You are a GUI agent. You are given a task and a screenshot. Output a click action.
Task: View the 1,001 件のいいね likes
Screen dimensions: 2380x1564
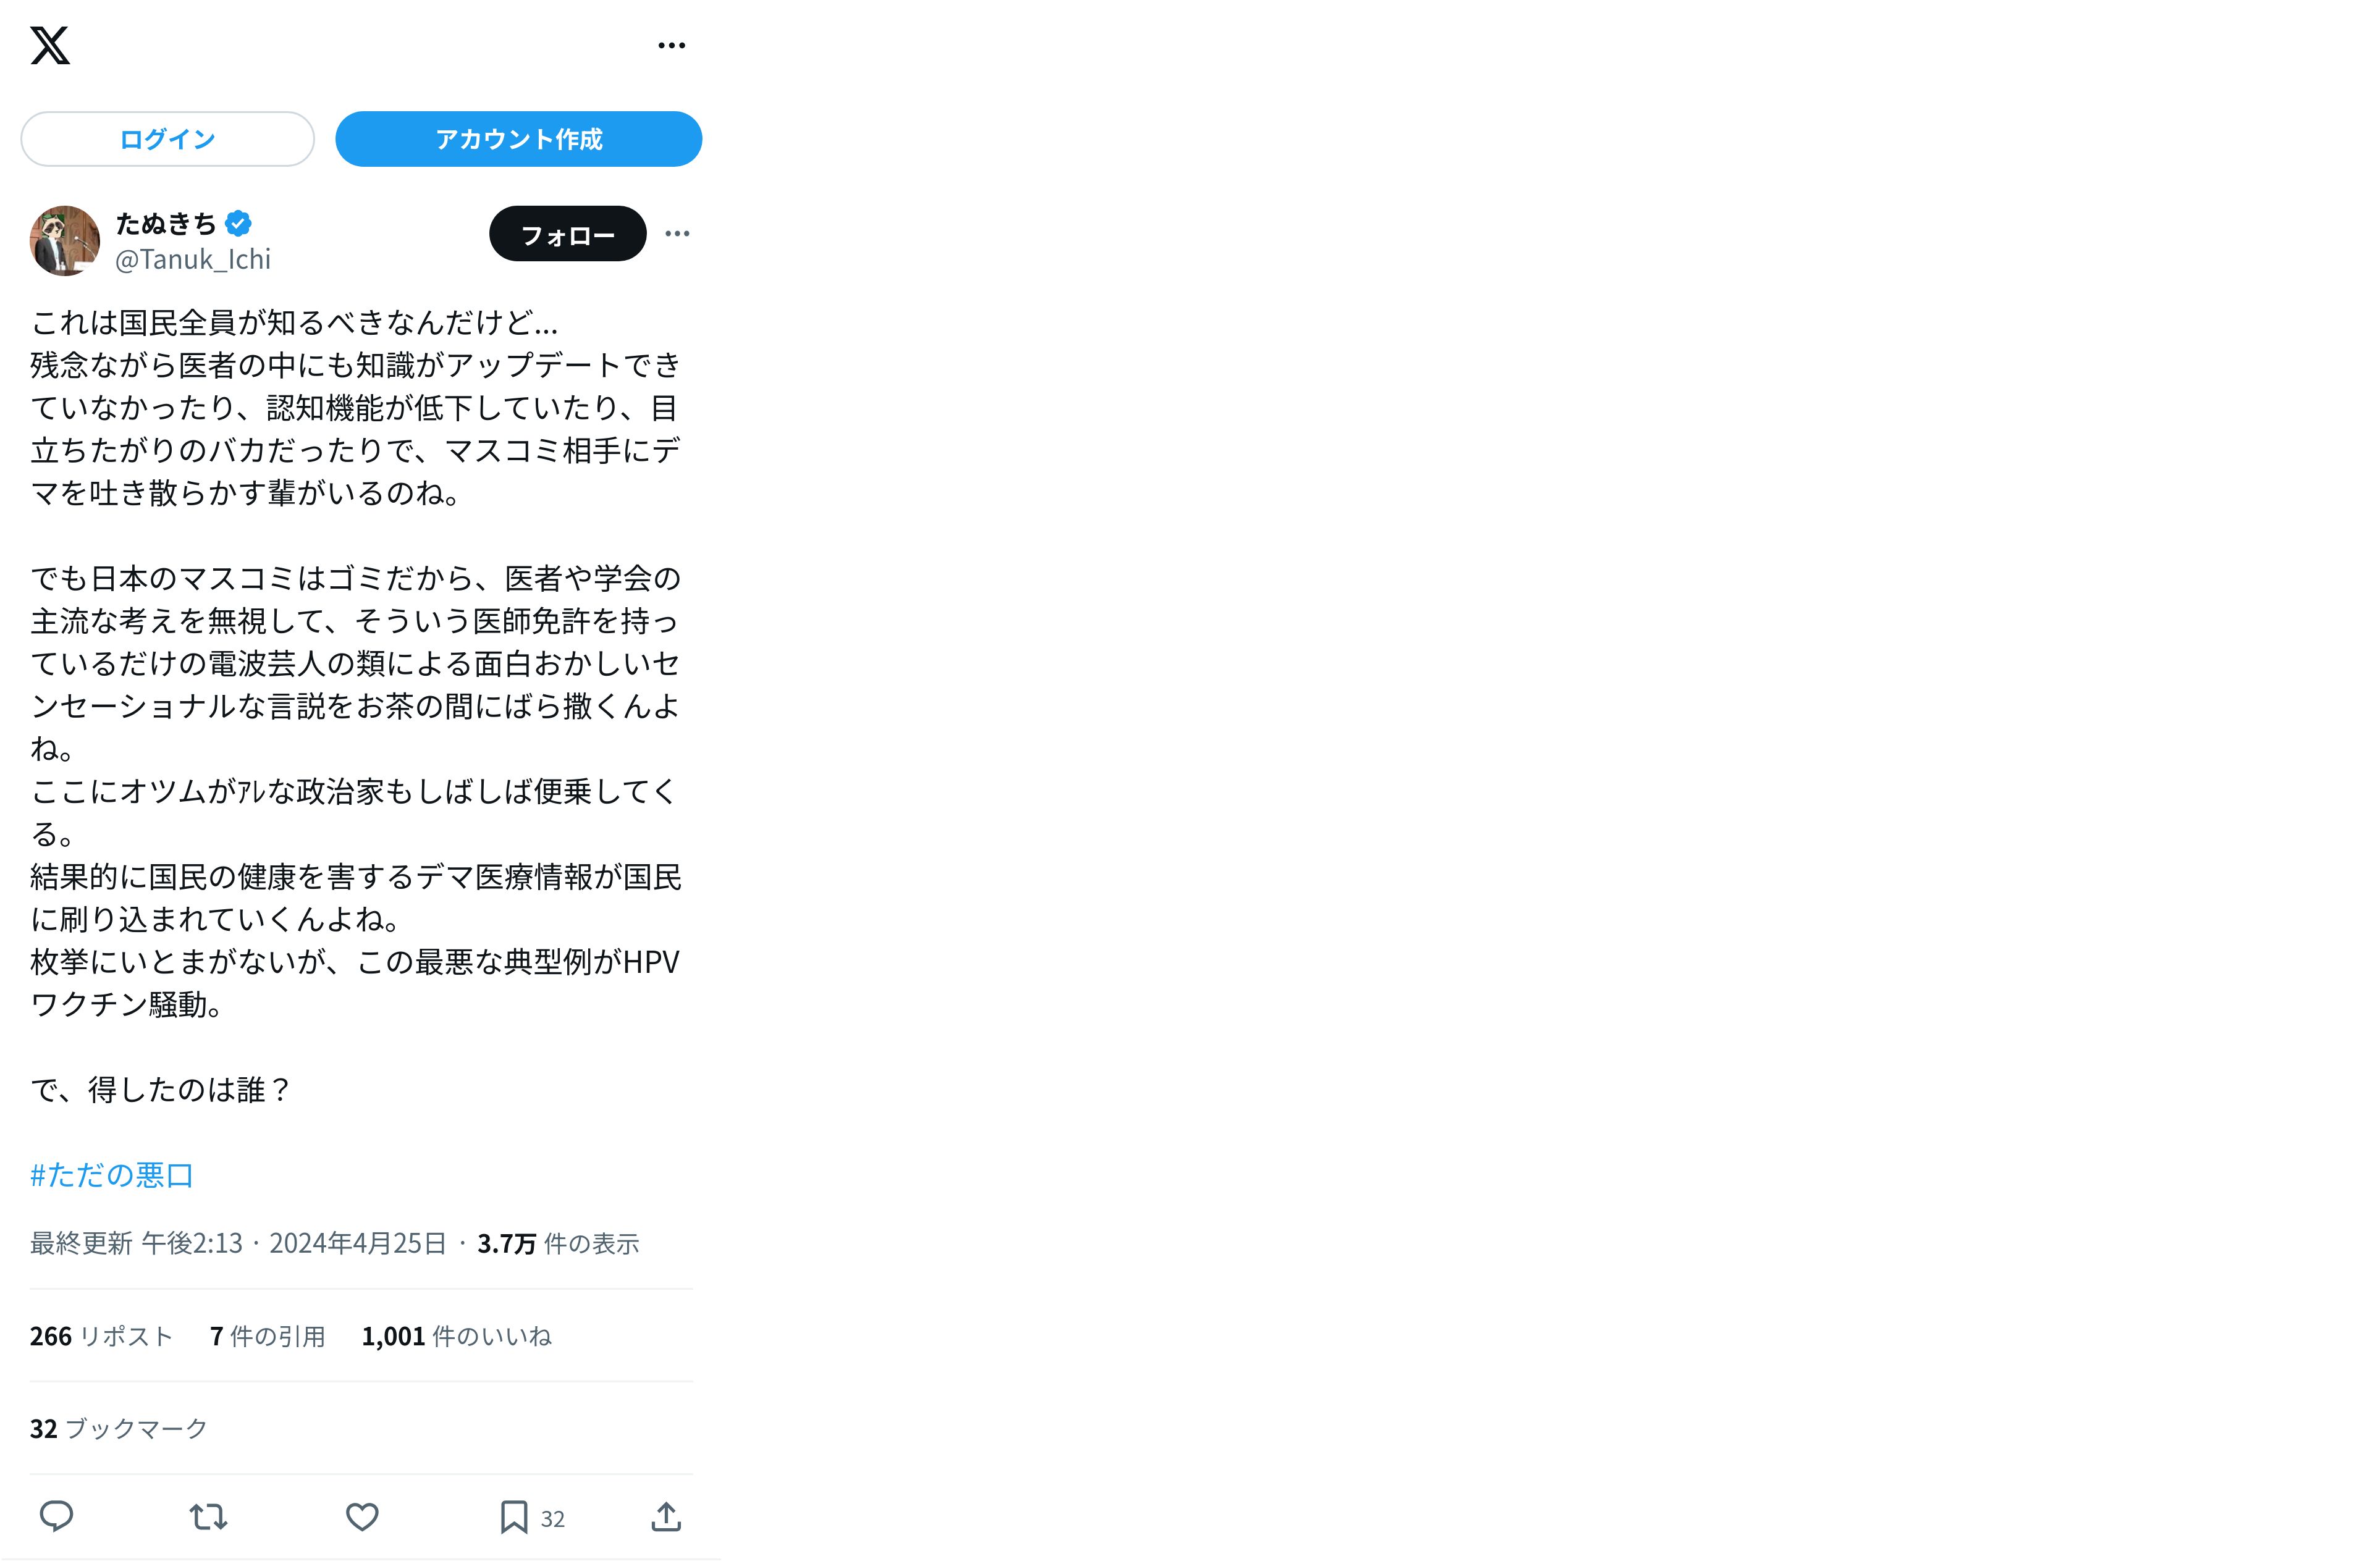[x=456, y=1337]
